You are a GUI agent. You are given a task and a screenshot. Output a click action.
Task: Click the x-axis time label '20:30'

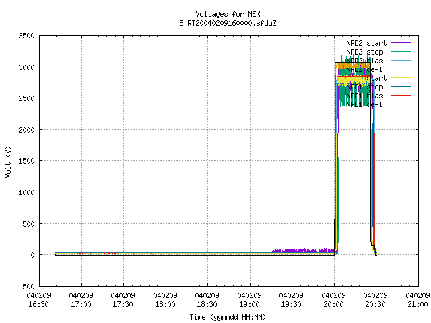point(375,304)
